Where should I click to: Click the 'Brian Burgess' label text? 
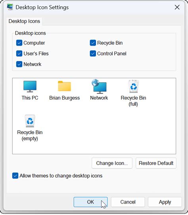click(64, 98)
